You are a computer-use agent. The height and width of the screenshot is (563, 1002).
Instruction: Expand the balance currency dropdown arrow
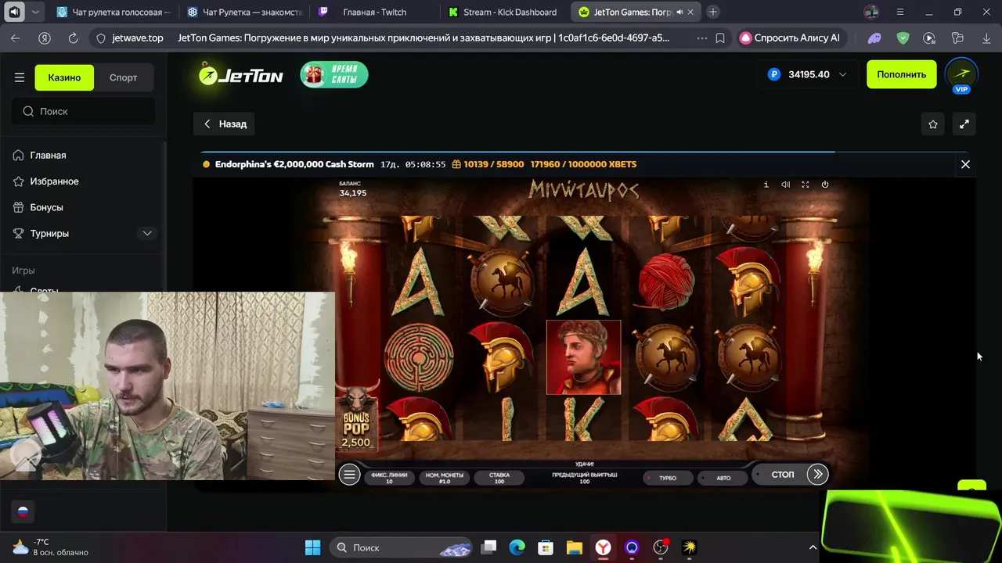pyautogui.click(x=842, y=75)
